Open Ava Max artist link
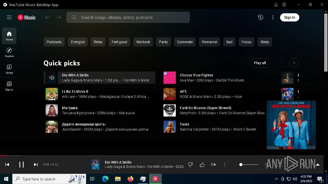 pos(186,80)
